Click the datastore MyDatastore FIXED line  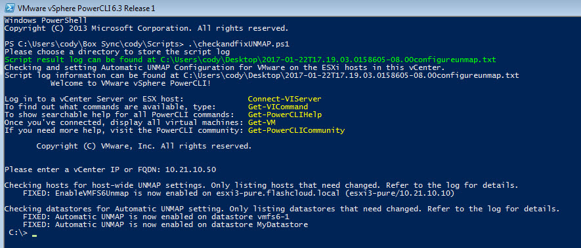click(x=165, y=224)
